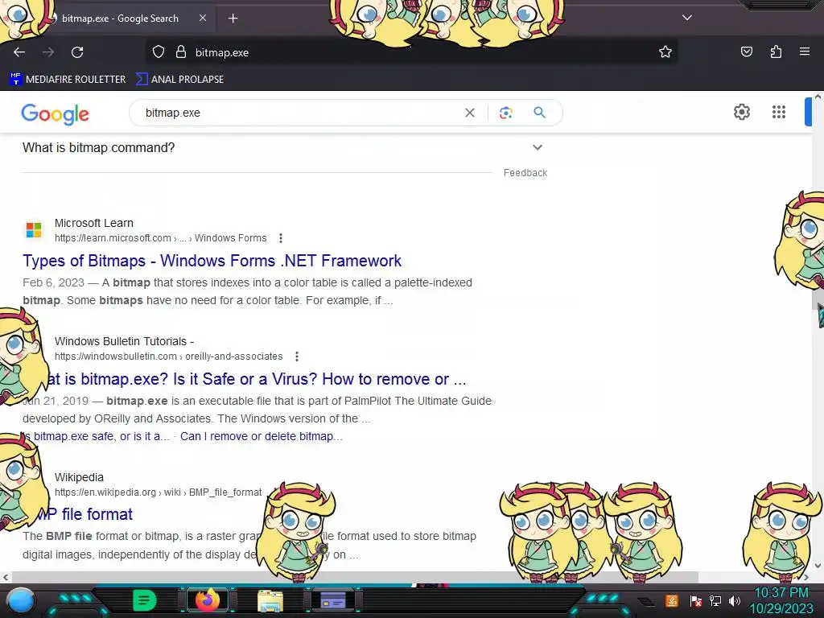
Task: Open Google quick settings gear
Action: pyautogui.click(x=741, y=112)
